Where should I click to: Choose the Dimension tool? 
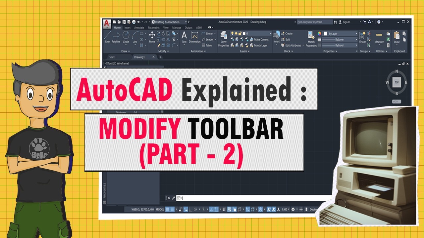195,37
